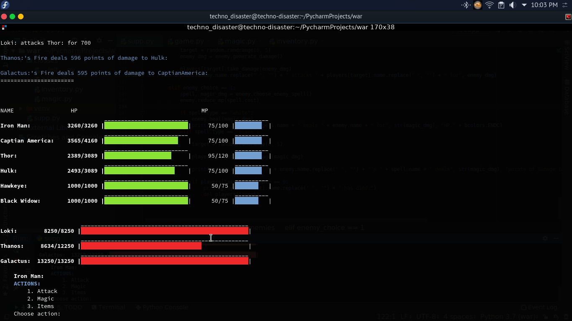Click the terminal tab title 'war 170x38'

point(291,27)
